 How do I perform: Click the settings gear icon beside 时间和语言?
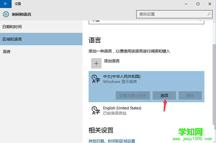pos(6,14)
